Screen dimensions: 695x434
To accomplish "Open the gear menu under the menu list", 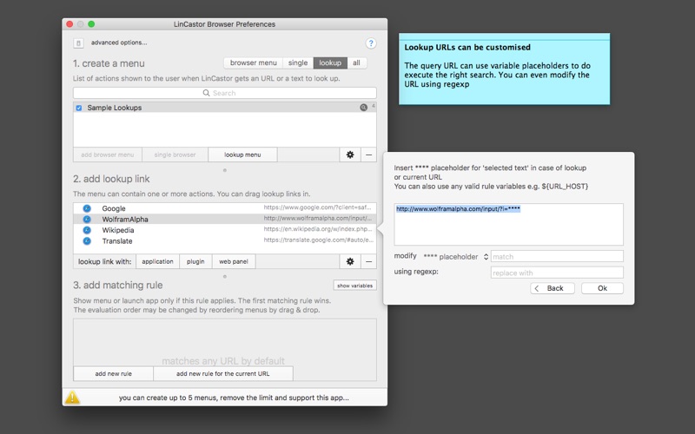I will 350,155.
